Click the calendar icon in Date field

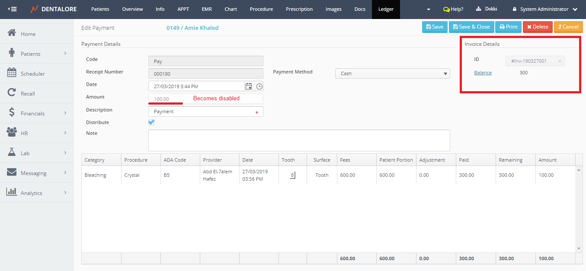click(x=249, y=86)
